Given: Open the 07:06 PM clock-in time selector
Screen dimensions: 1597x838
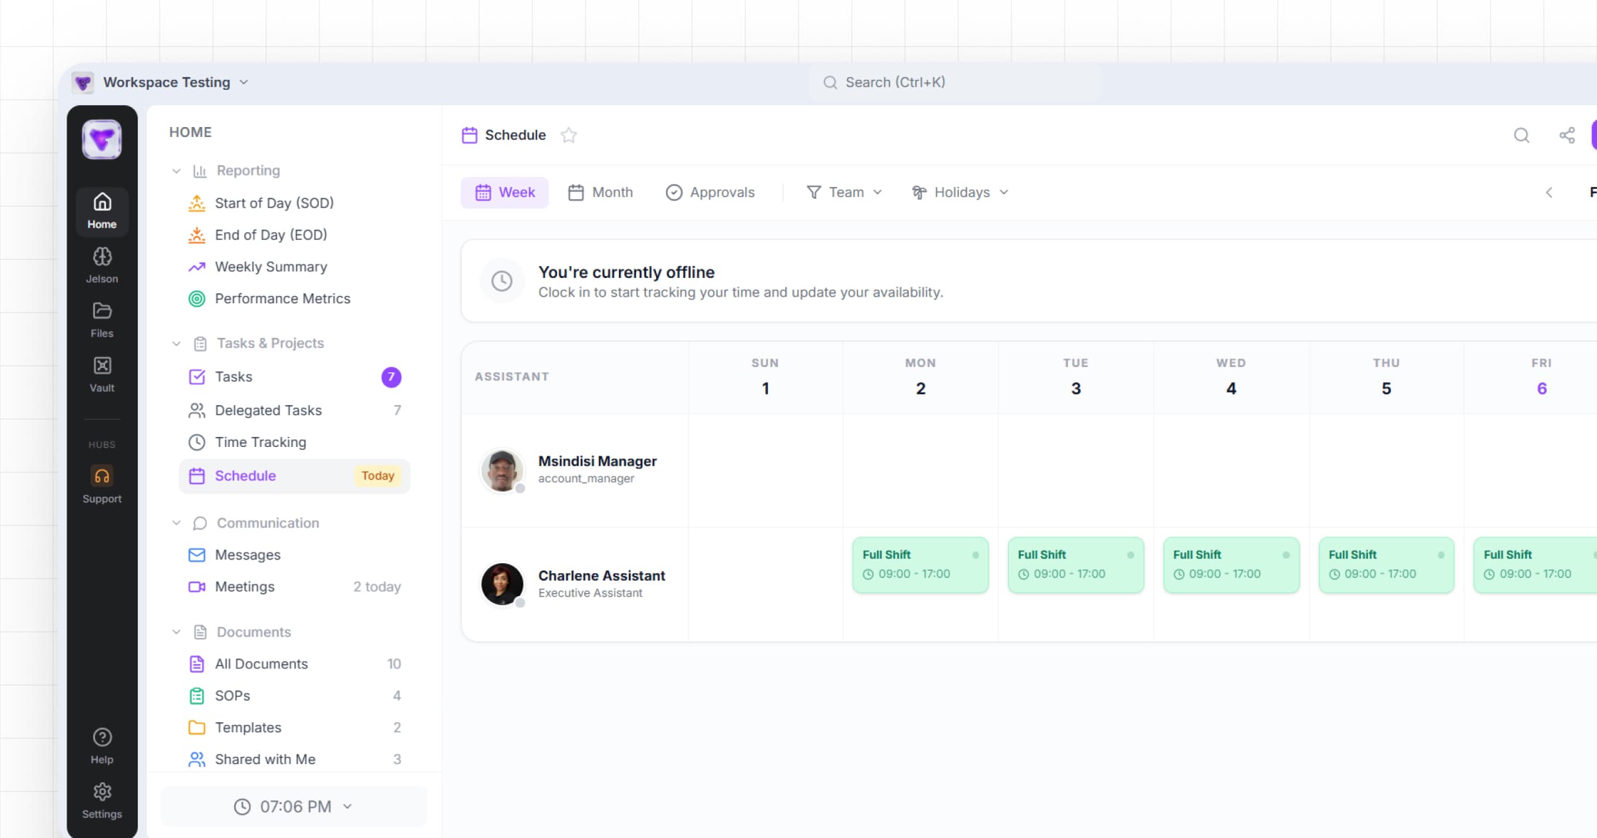Looking at the screenshot, I should click(x=293, y=806).
